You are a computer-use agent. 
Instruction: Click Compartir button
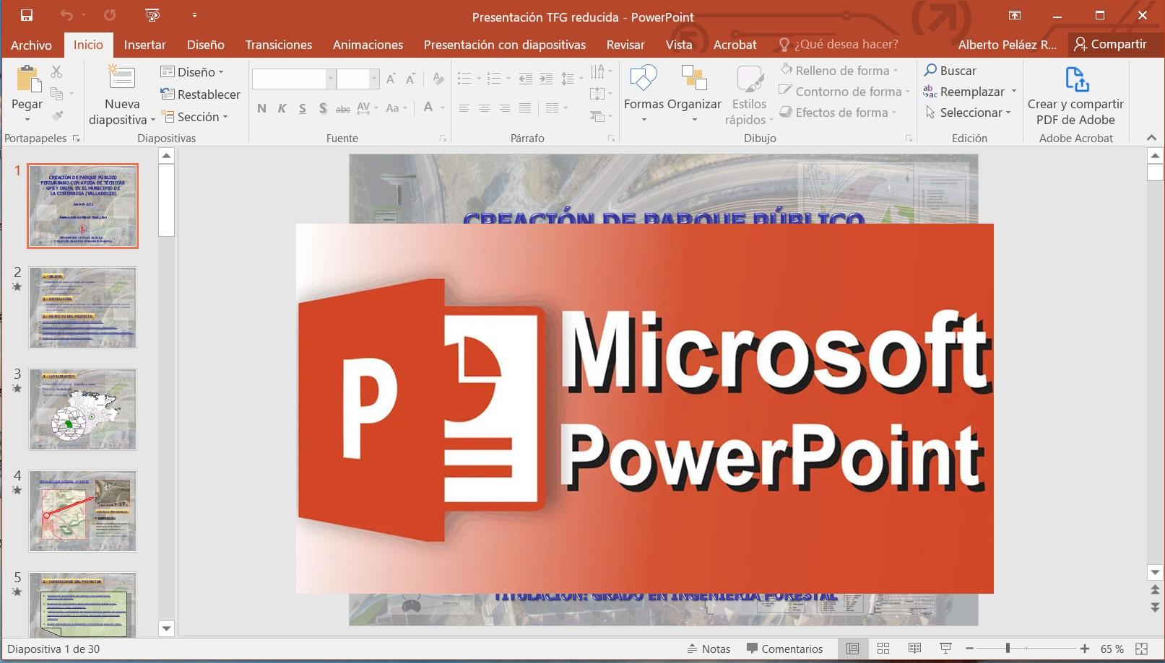point(1111,44)
